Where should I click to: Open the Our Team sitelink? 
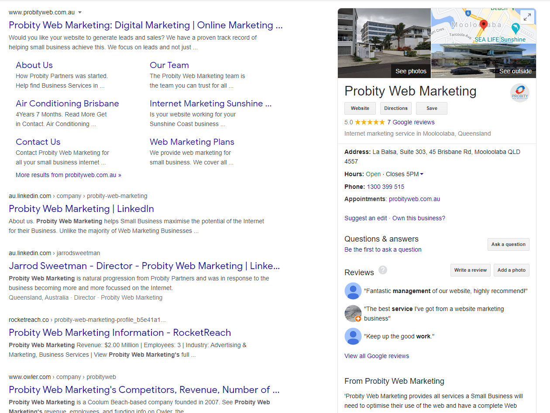169,65
